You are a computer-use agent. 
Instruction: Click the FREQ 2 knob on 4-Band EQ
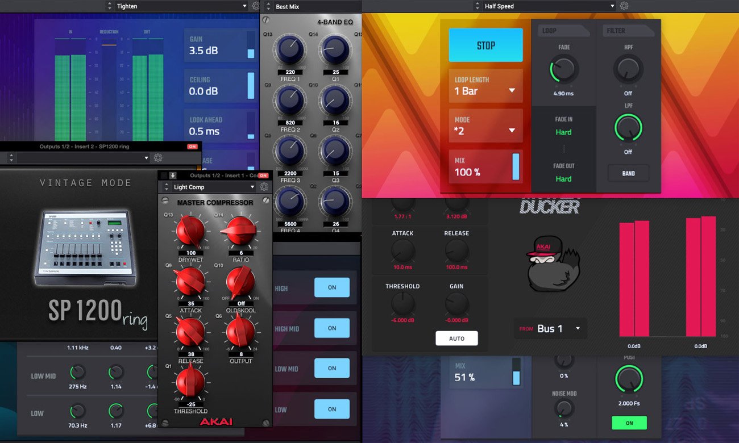pyautogui.click(x=290, y=101)
